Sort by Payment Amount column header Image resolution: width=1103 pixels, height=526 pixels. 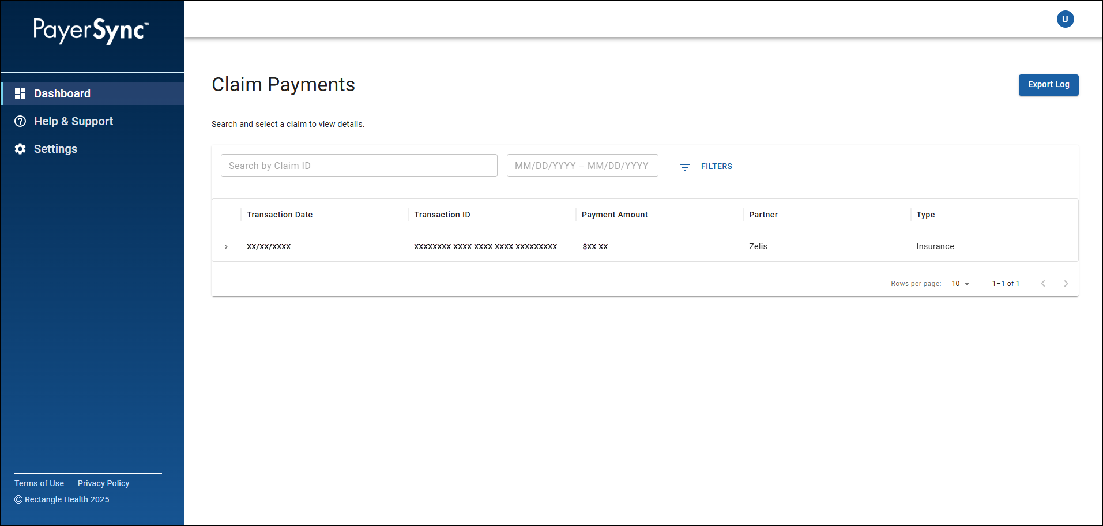click(615, 215)
